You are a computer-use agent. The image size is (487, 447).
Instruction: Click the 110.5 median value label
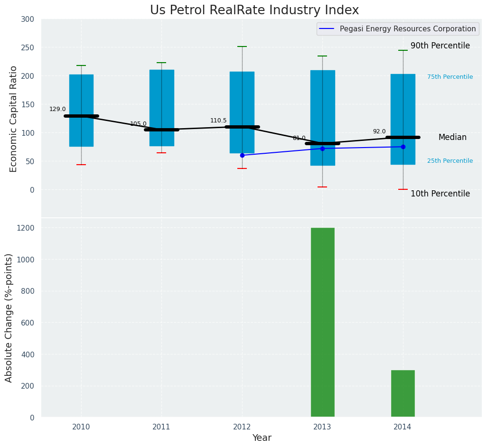[x=218, y=121]
